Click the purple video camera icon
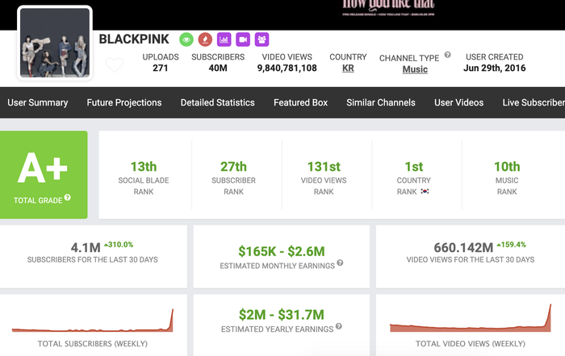565x356 pixels. pos(243,39)
